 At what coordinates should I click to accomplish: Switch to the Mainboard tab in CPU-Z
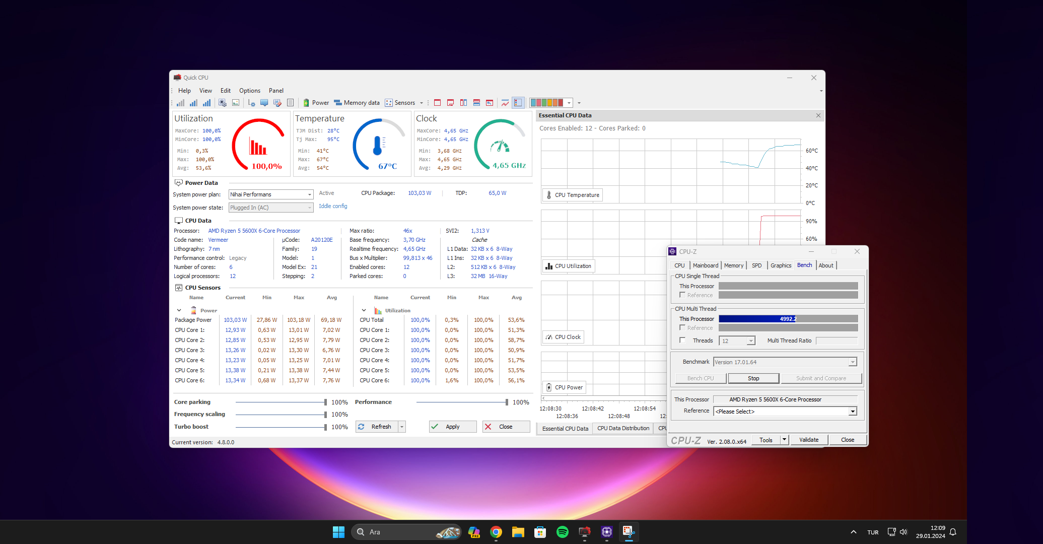point(706,265)
